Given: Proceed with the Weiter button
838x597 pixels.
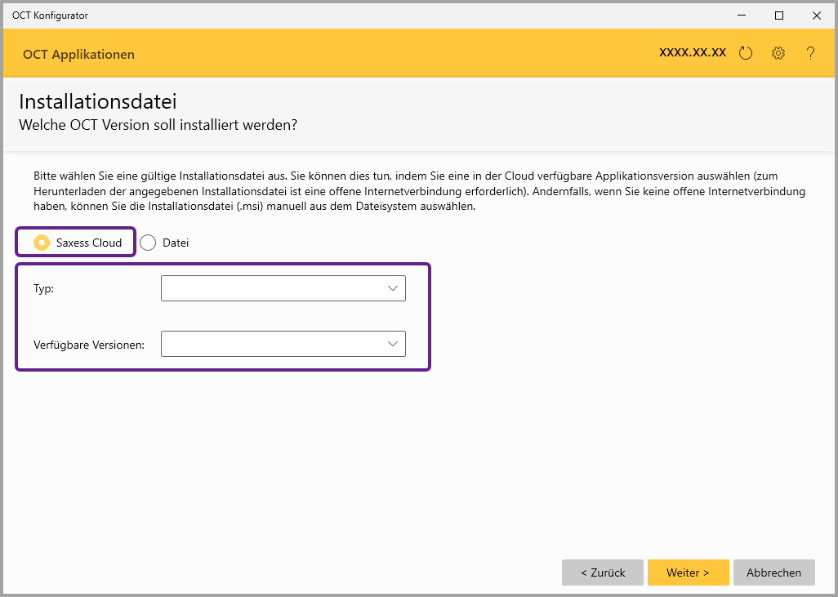Looking at the screenshot, I should coord(688,572).
